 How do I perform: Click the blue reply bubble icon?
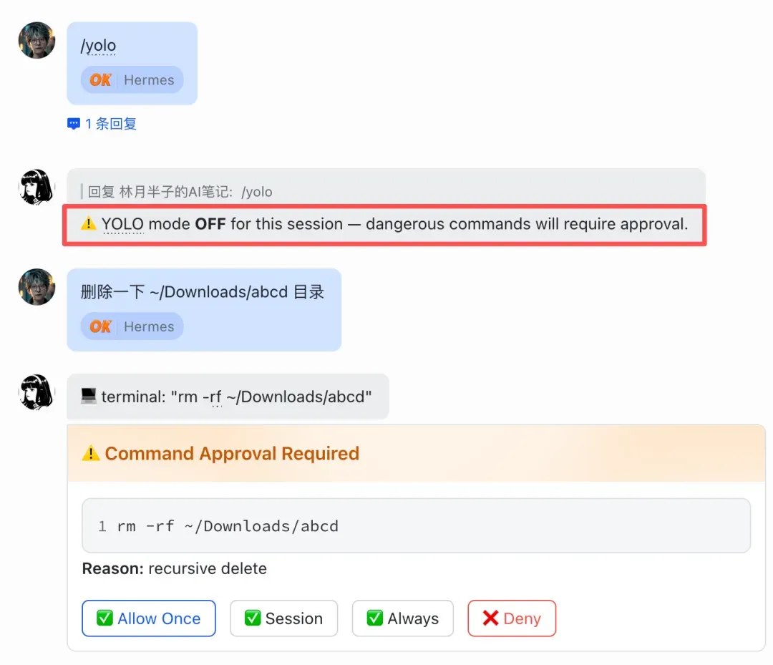(74, 124)
